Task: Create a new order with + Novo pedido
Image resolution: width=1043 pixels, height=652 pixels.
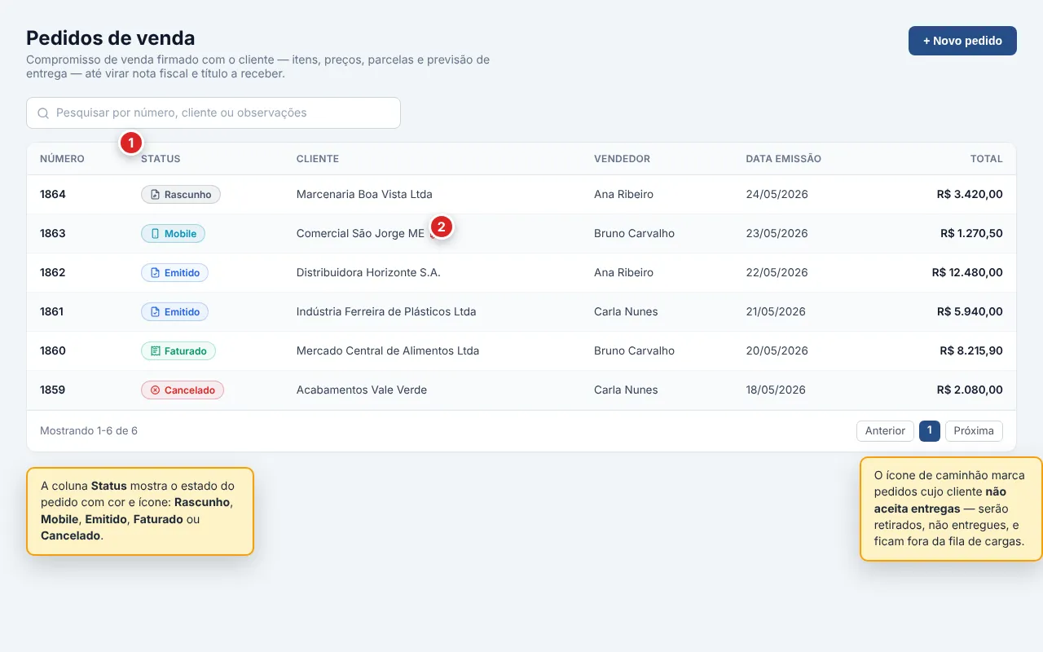Action: 962,41
